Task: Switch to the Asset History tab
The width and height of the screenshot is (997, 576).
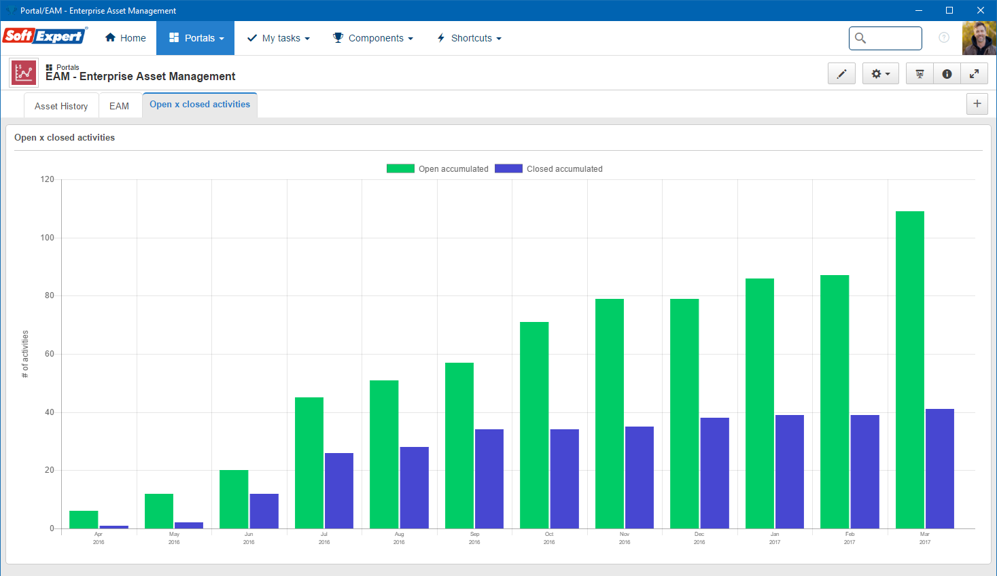Action: [x=61, y=106]
